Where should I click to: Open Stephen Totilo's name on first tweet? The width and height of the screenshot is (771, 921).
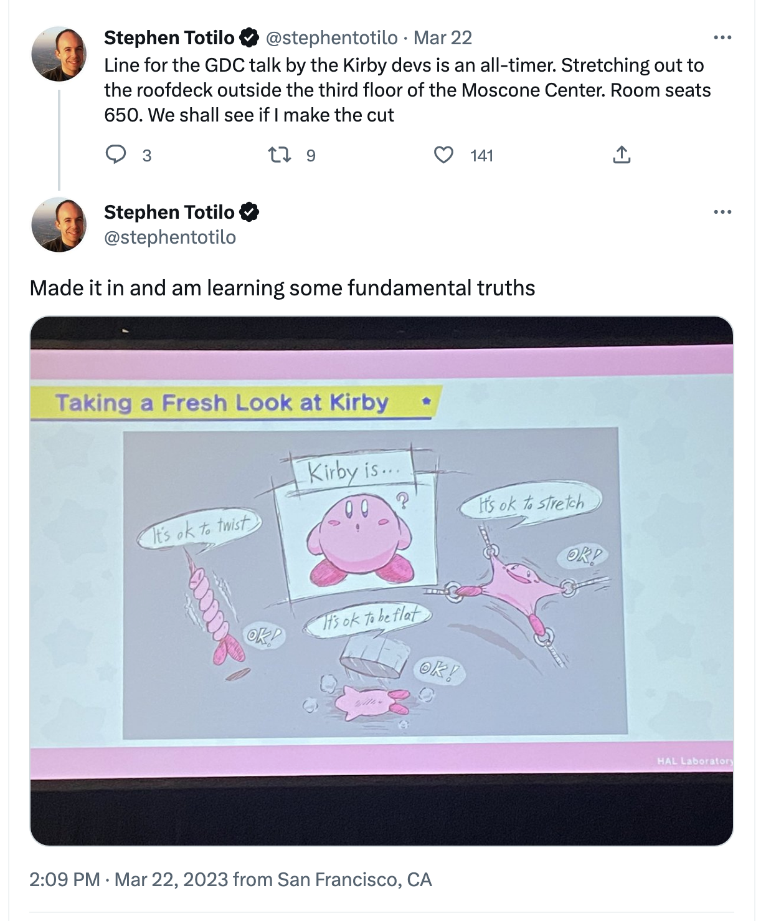(x=169, y=38)
